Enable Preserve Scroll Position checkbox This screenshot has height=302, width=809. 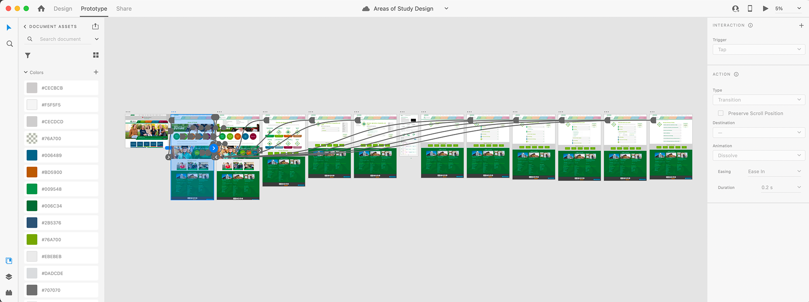721,113
